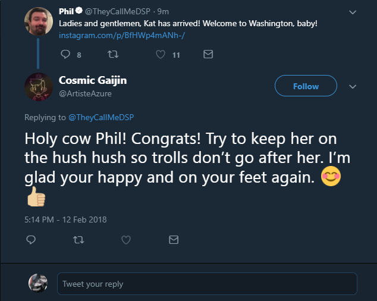This screenshot has height=301, width=377.
Task: Open the verified badge next to Phil
Action: (79, 11)
